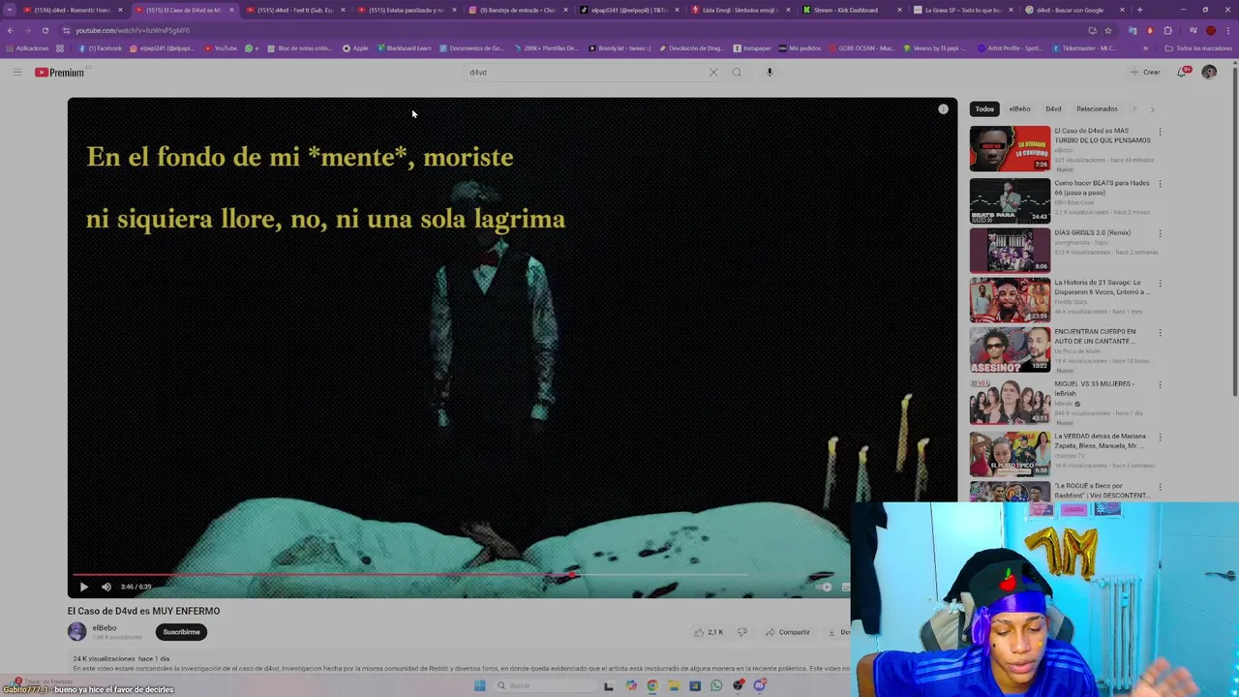Open the YouTube hamburger guide menu

[16, 73]
